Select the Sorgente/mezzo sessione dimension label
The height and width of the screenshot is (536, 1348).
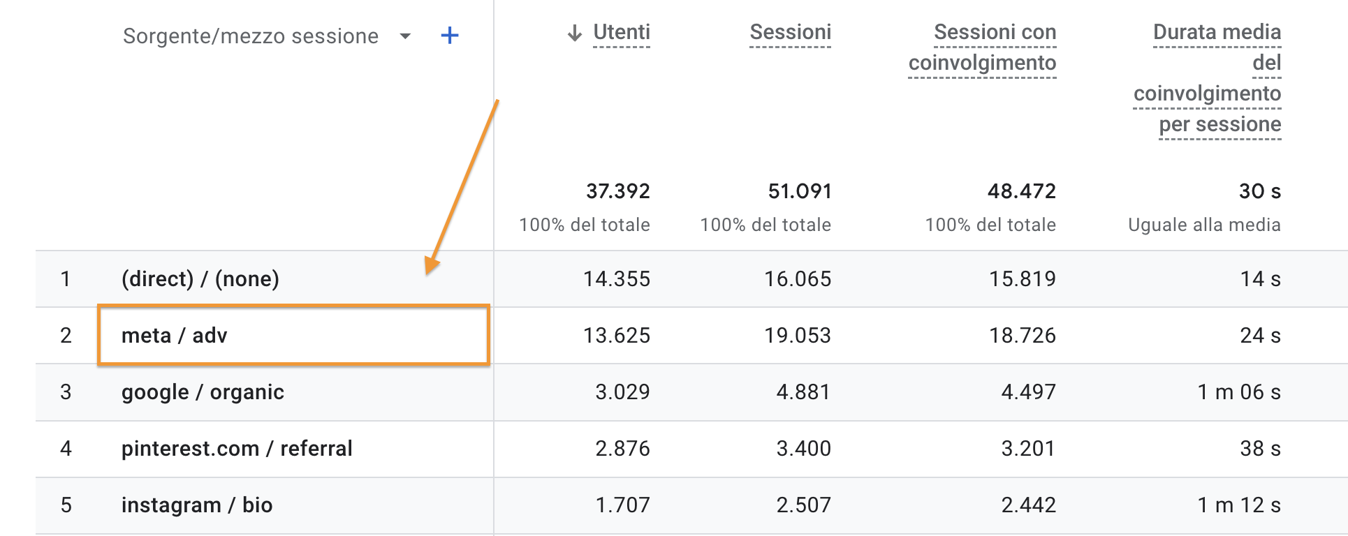pos(251,36)
